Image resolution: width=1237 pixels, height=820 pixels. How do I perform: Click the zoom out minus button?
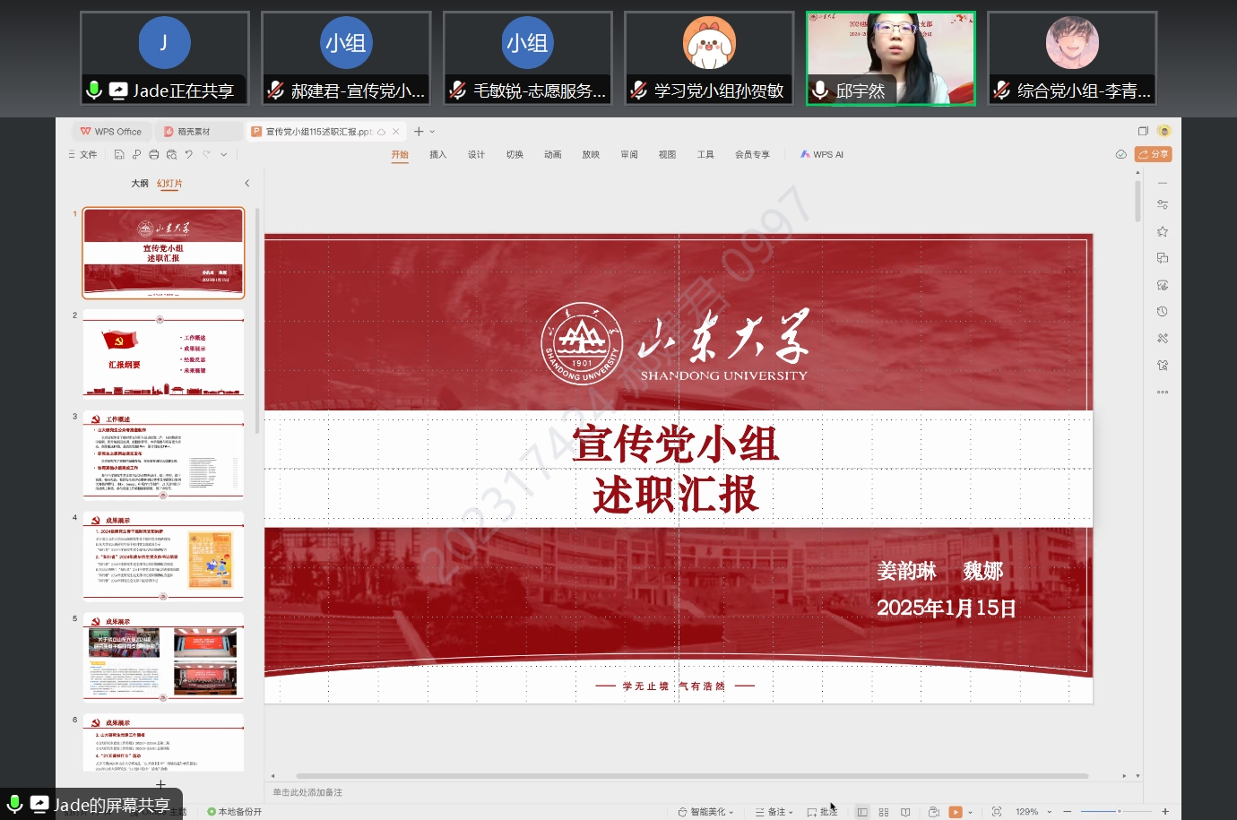click(1068, 812)
